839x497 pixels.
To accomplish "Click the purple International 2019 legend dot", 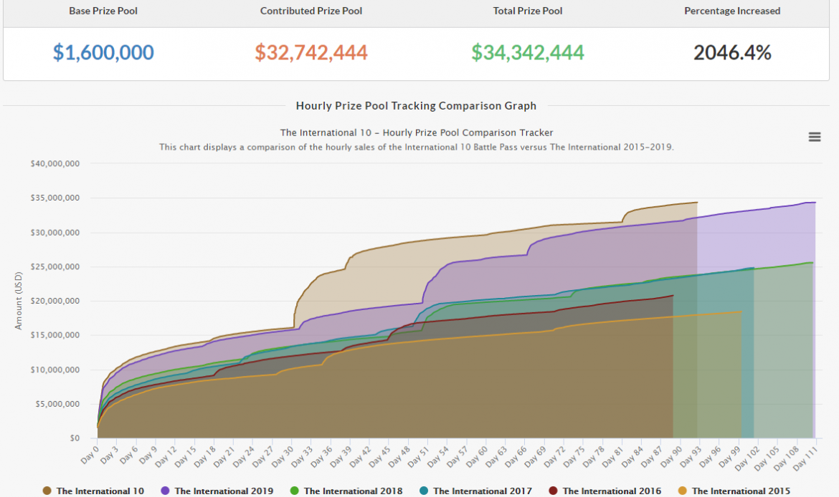I will tap(166, 491).
